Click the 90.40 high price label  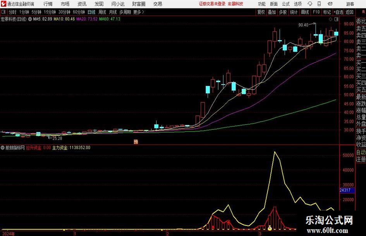click(303, 25)
